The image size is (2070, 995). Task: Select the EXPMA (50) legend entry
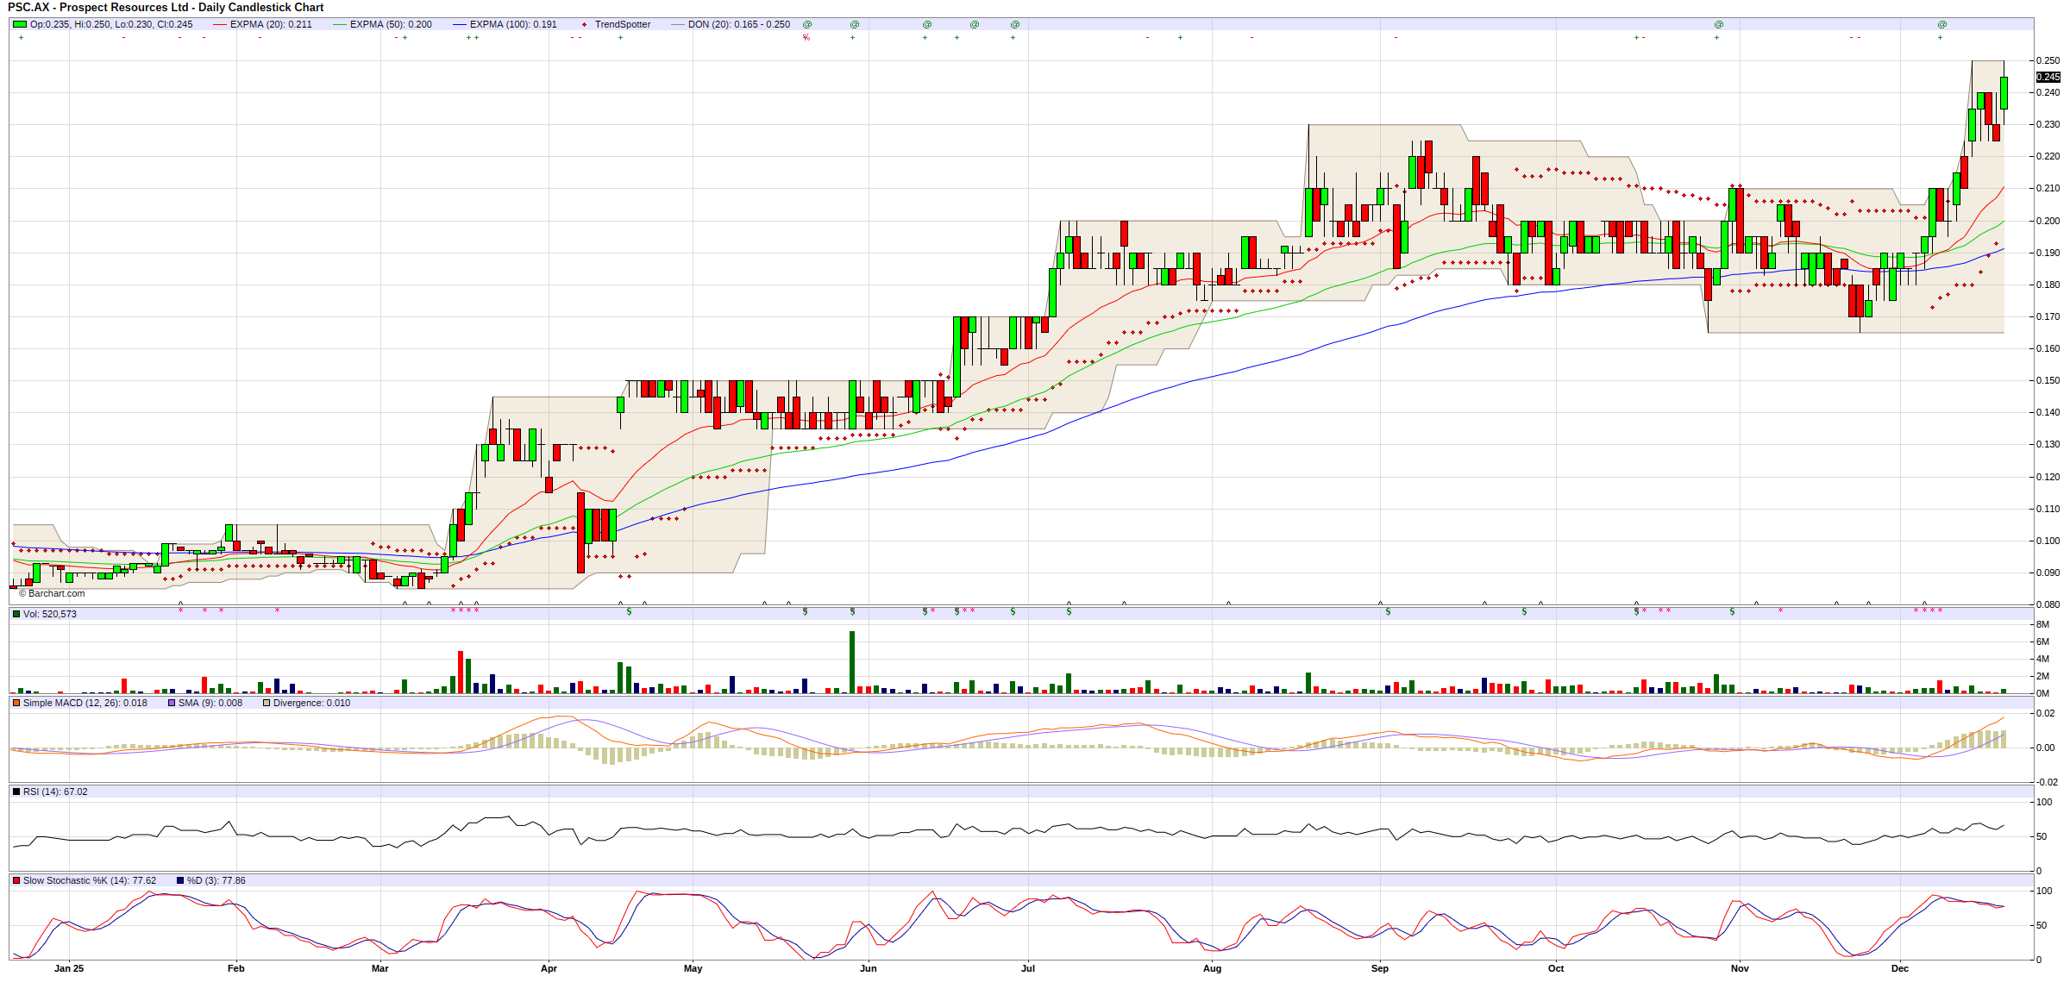[x=390, y=24]
